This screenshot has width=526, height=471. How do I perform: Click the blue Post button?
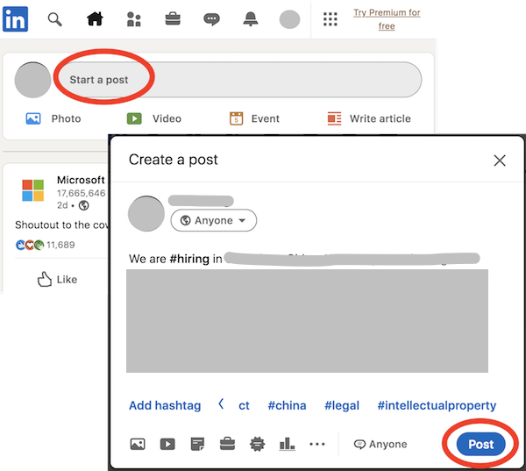point(480,444)
